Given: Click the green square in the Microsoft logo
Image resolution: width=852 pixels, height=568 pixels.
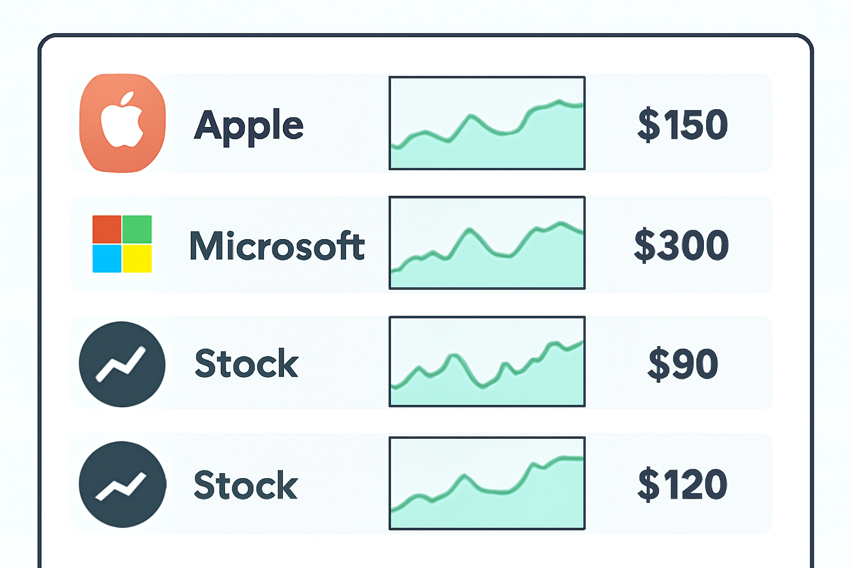Looking at the screenshot, I should 137,229.
